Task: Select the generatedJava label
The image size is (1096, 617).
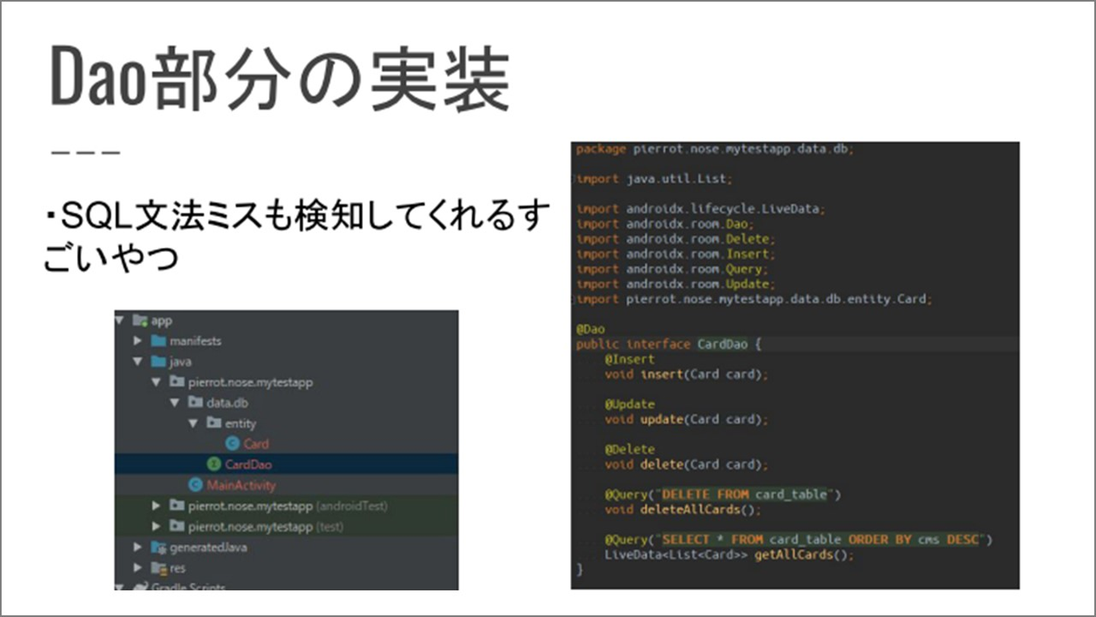Action: (x=209, y=547)
